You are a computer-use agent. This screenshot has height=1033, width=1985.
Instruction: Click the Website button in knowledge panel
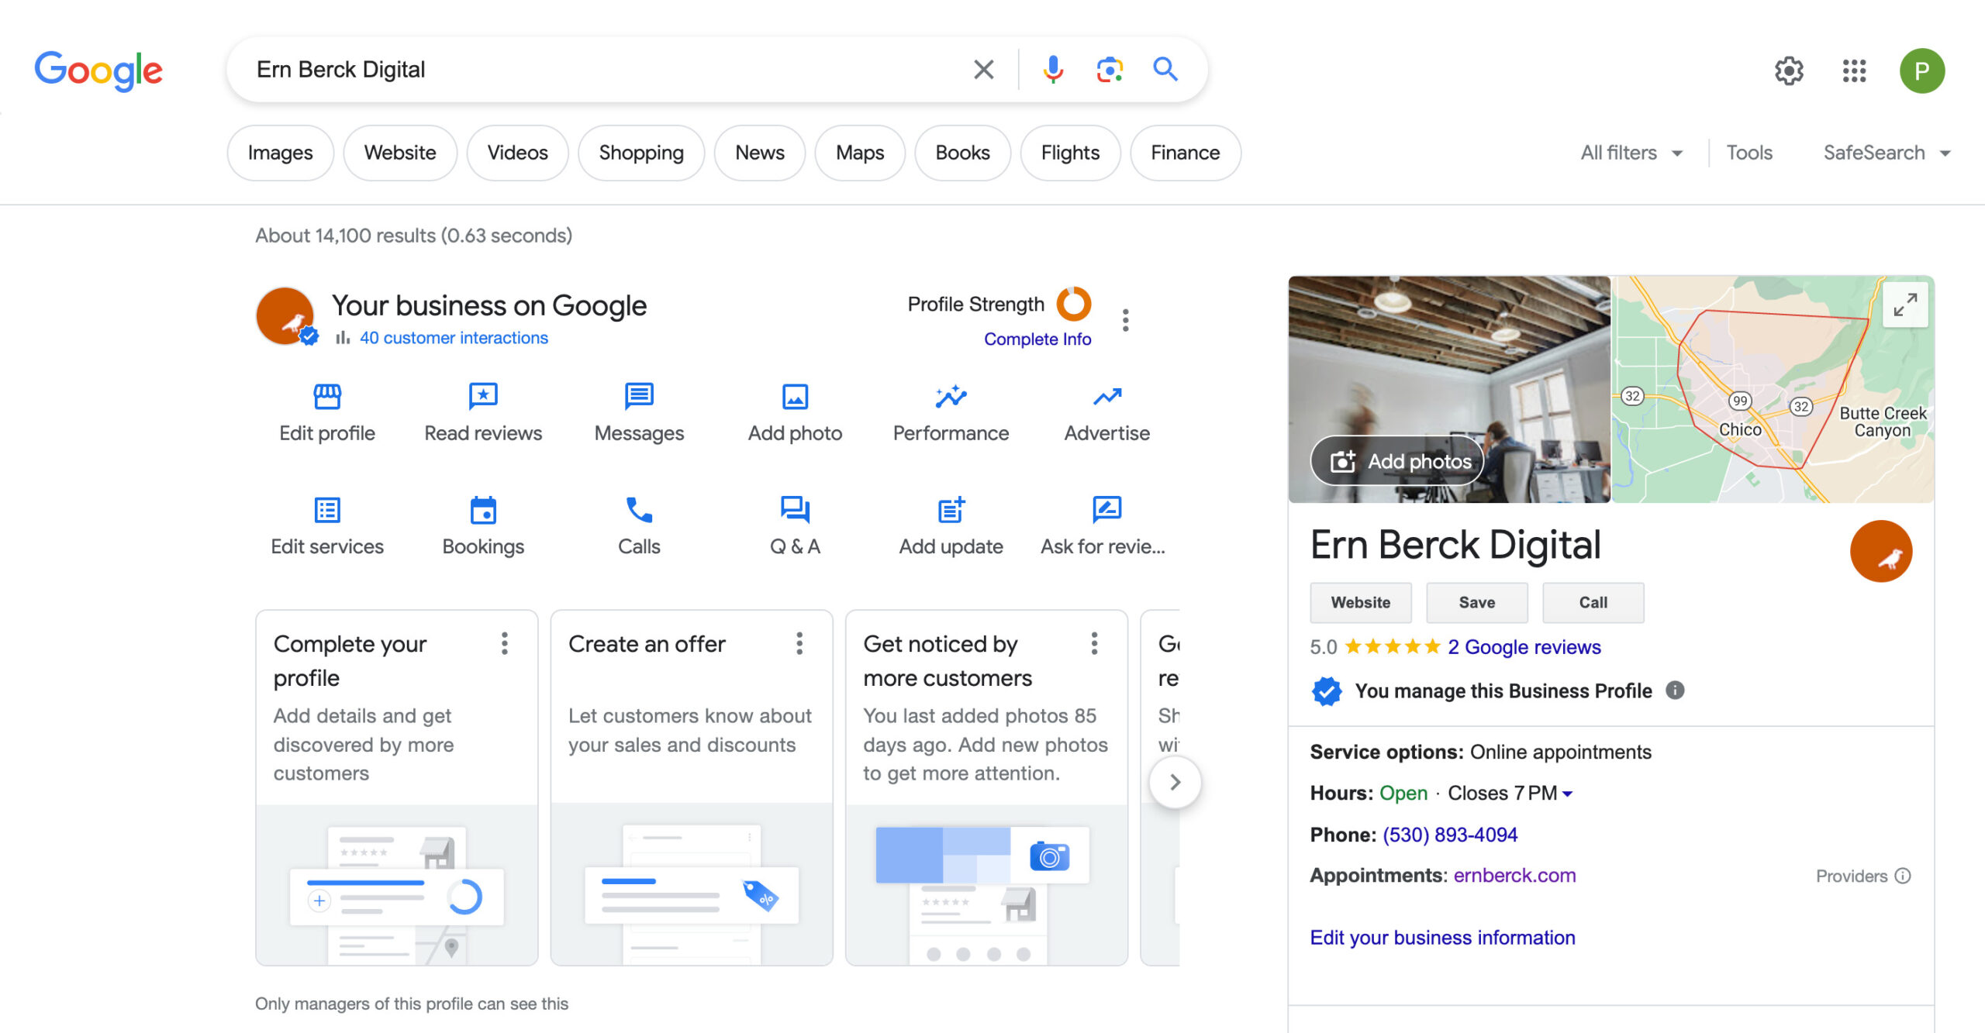click(x=1361, y=603)
